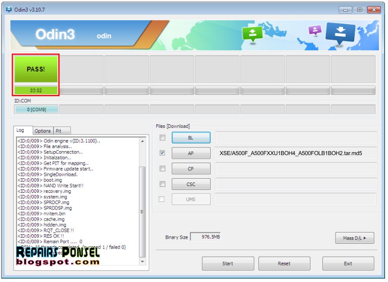Click the CP file path field
Screen dimensions: 388x282
(x=296, y=169)
